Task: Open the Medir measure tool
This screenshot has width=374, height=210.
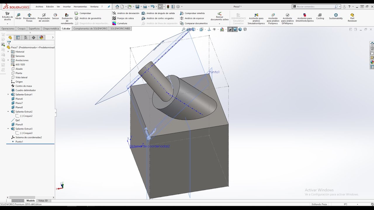Action: (18, 16)
